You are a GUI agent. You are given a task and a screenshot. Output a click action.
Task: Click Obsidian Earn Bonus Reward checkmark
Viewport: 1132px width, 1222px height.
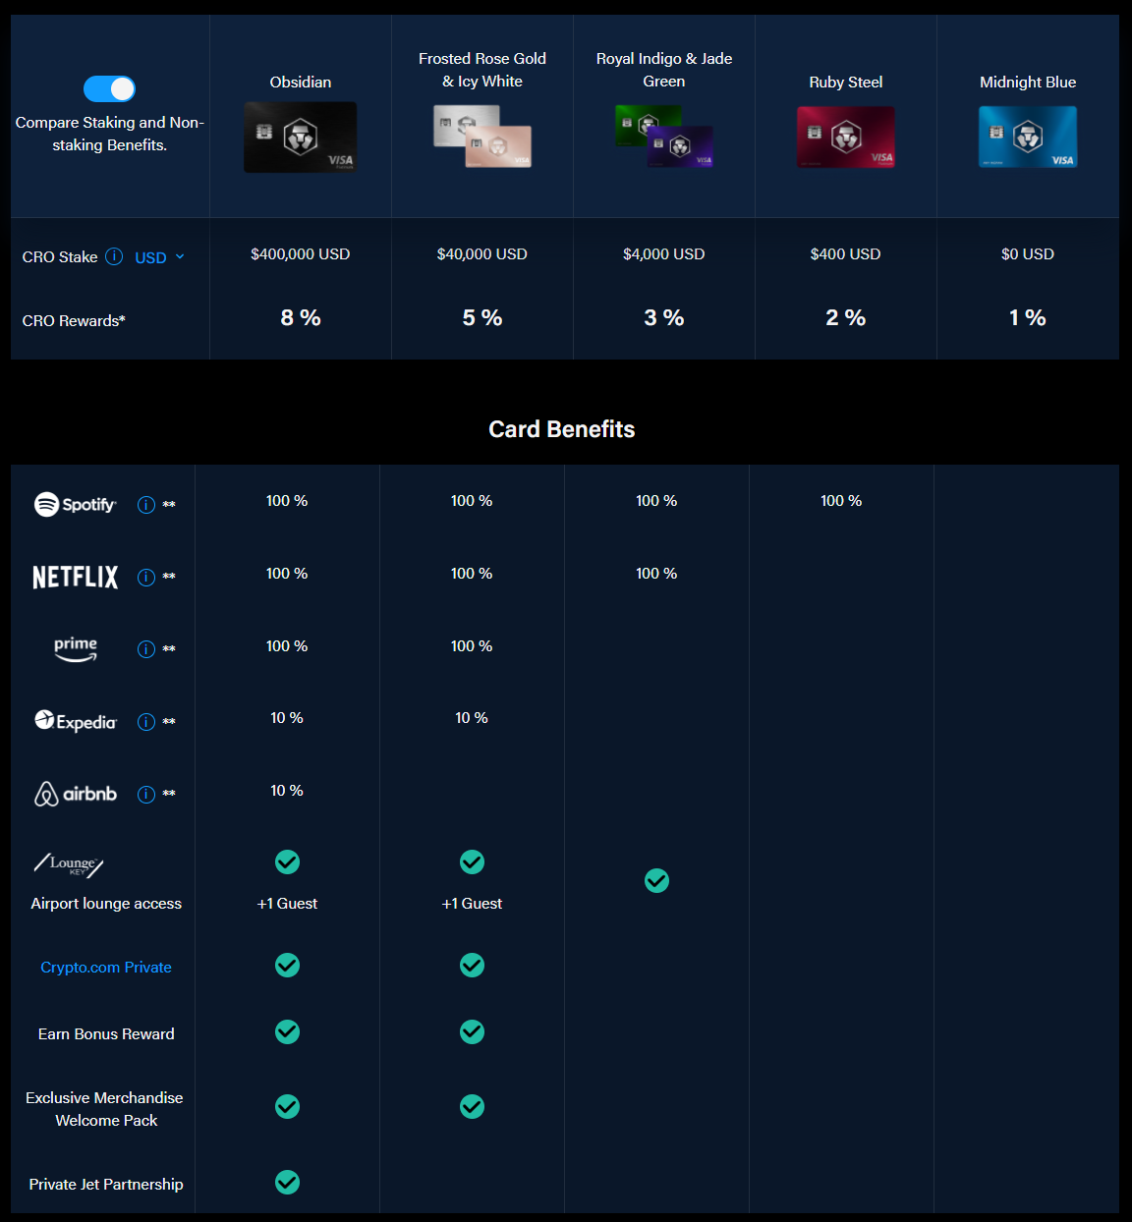coord(287,1032)
